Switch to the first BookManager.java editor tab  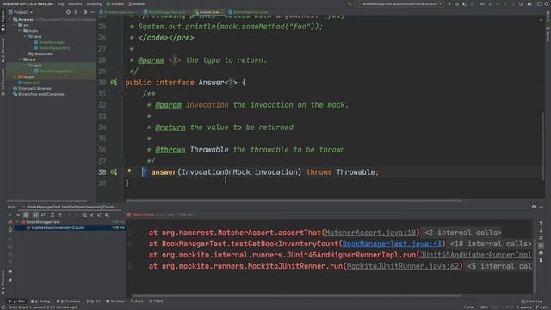pos(117,12)
